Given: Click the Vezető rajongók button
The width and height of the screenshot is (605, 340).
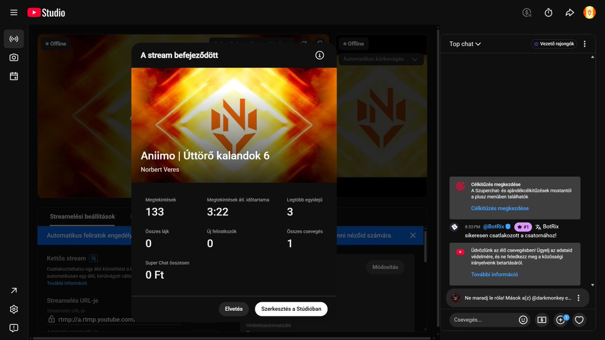Looking at the screenshot, I should pos(554,44).
